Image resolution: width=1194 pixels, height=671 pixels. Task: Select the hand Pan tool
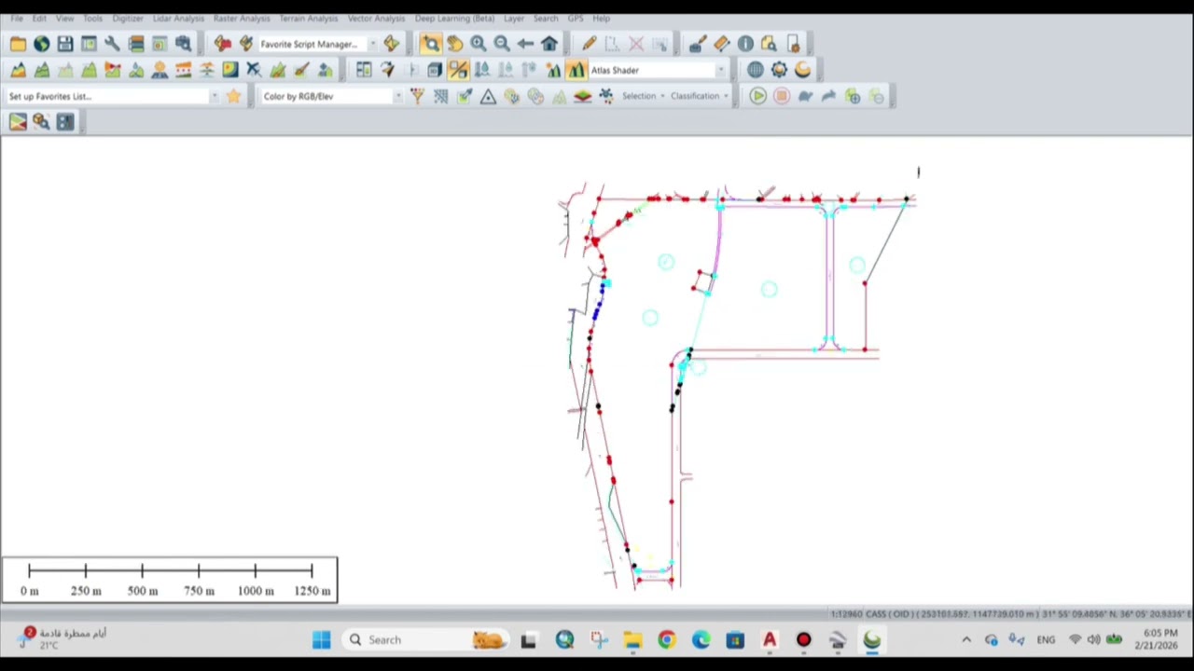coord(454,44)
